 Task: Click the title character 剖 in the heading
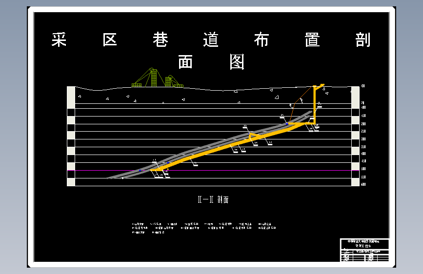pyautogui.click(x=363, y=39)
